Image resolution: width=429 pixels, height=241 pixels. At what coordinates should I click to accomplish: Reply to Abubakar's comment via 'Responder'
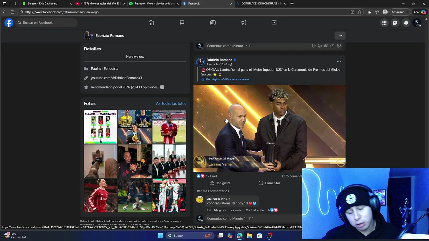tap(236, 210)
